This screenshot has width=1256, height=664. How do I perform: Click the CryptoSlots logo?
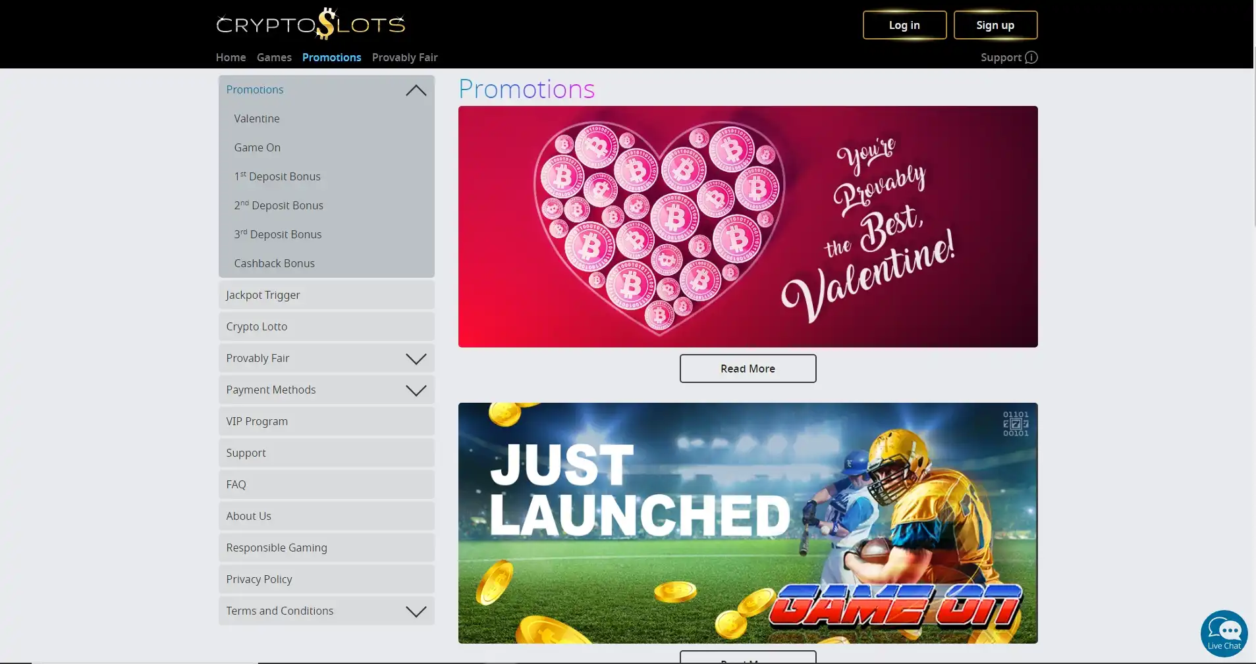tap(310, 24)
